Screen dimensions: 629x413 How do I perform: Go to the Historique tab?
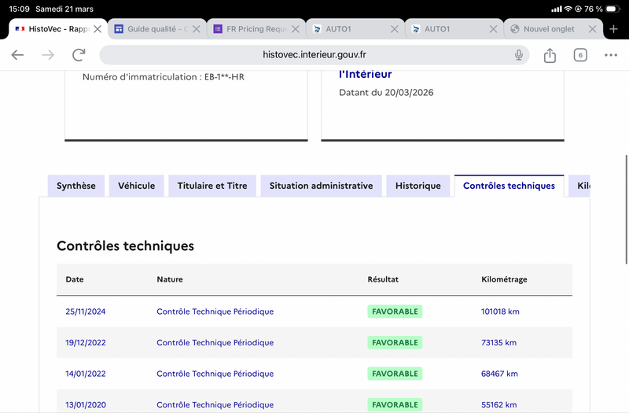418,186
